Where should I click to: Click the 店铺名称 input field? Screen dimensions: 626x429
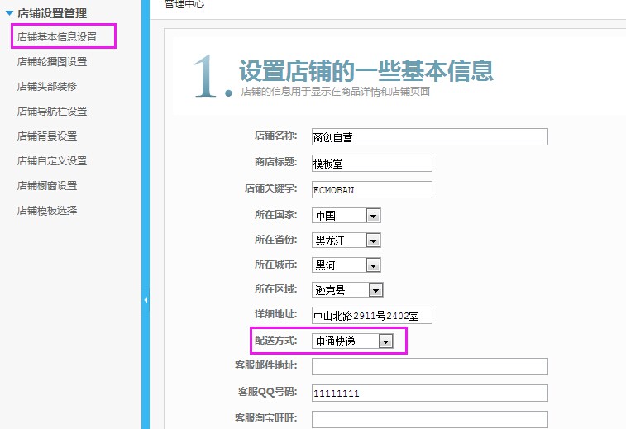(429, 137)
